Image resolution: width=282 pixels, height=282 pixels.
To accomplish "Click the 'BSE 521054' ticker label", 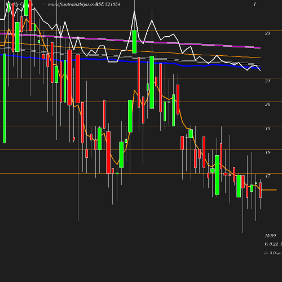I will tap(108, 4).
